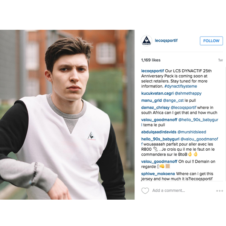Screen dimensions: 226x226
Task: Open the three-dot more options menu
Action: click(220, 191)
